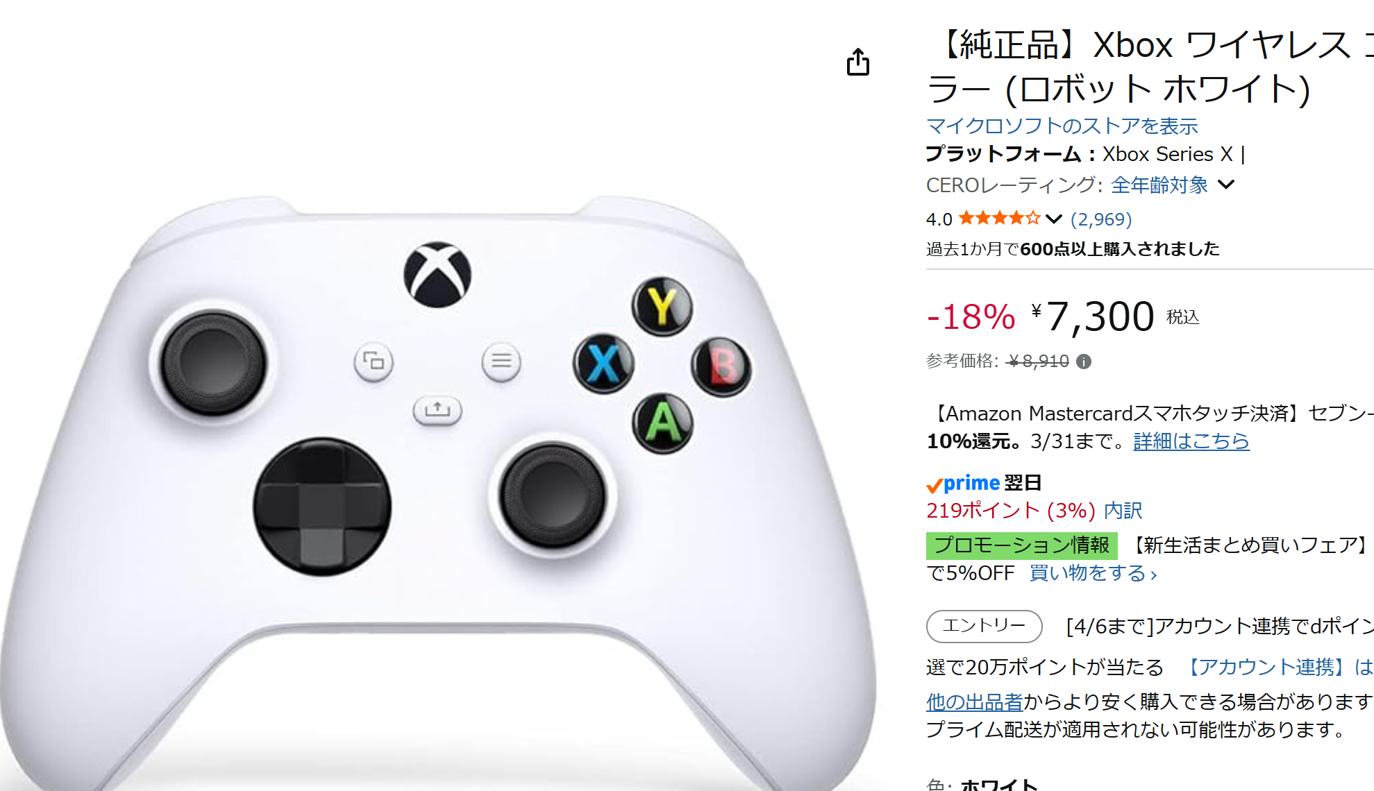Click the 219ポイント points text
This screenshot has height=791, width=1374.
tap(1011, 511)
